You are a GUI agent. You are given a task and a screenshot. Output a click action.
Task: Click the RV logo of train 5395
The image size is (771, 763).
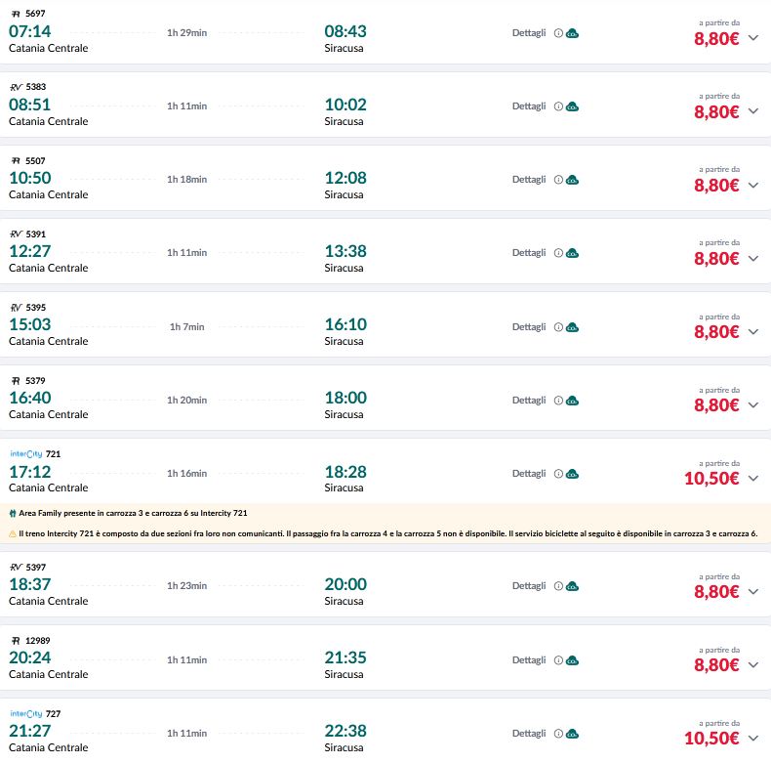[16, 308]
